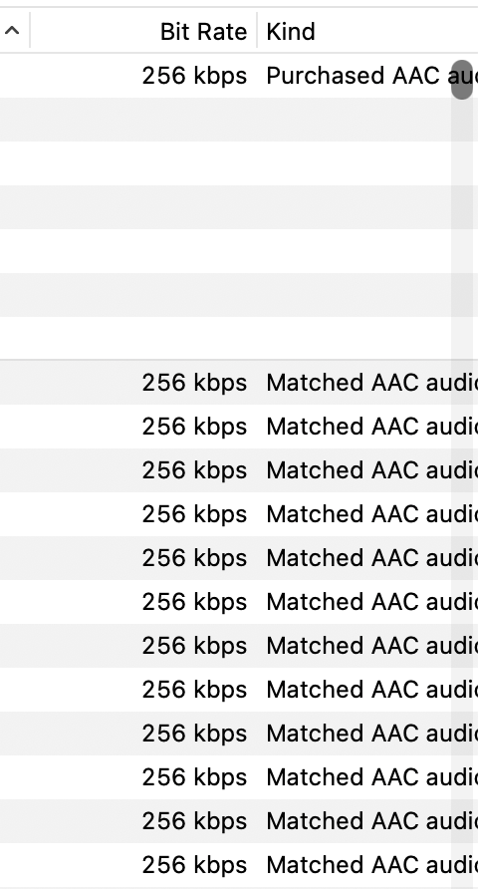
Task: Select the first Matched AAC audio entry
Action: tap(239, 382)
